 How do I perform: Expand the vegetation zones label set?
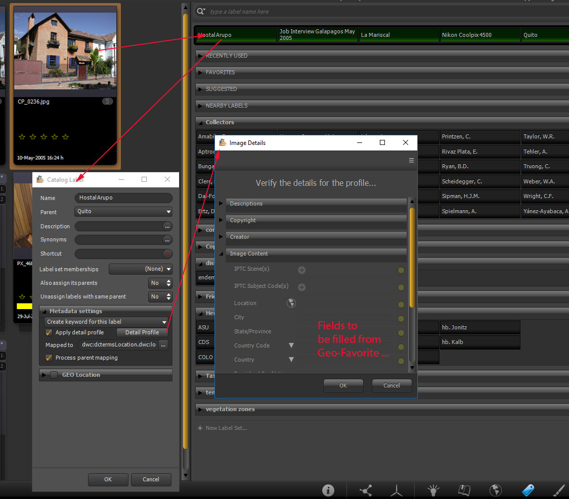click(x=200, y=409)
